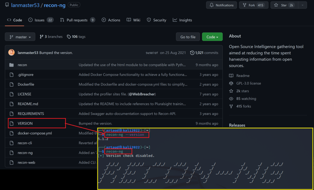Screen dimensions: 314x190
Task: View the 85 watching link
Action: tap(246, 99)
